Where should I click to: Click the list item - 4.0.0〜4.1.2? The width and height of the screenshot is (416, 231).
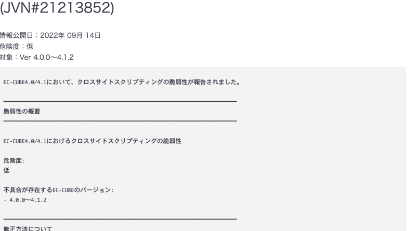(x=25, y=200)
